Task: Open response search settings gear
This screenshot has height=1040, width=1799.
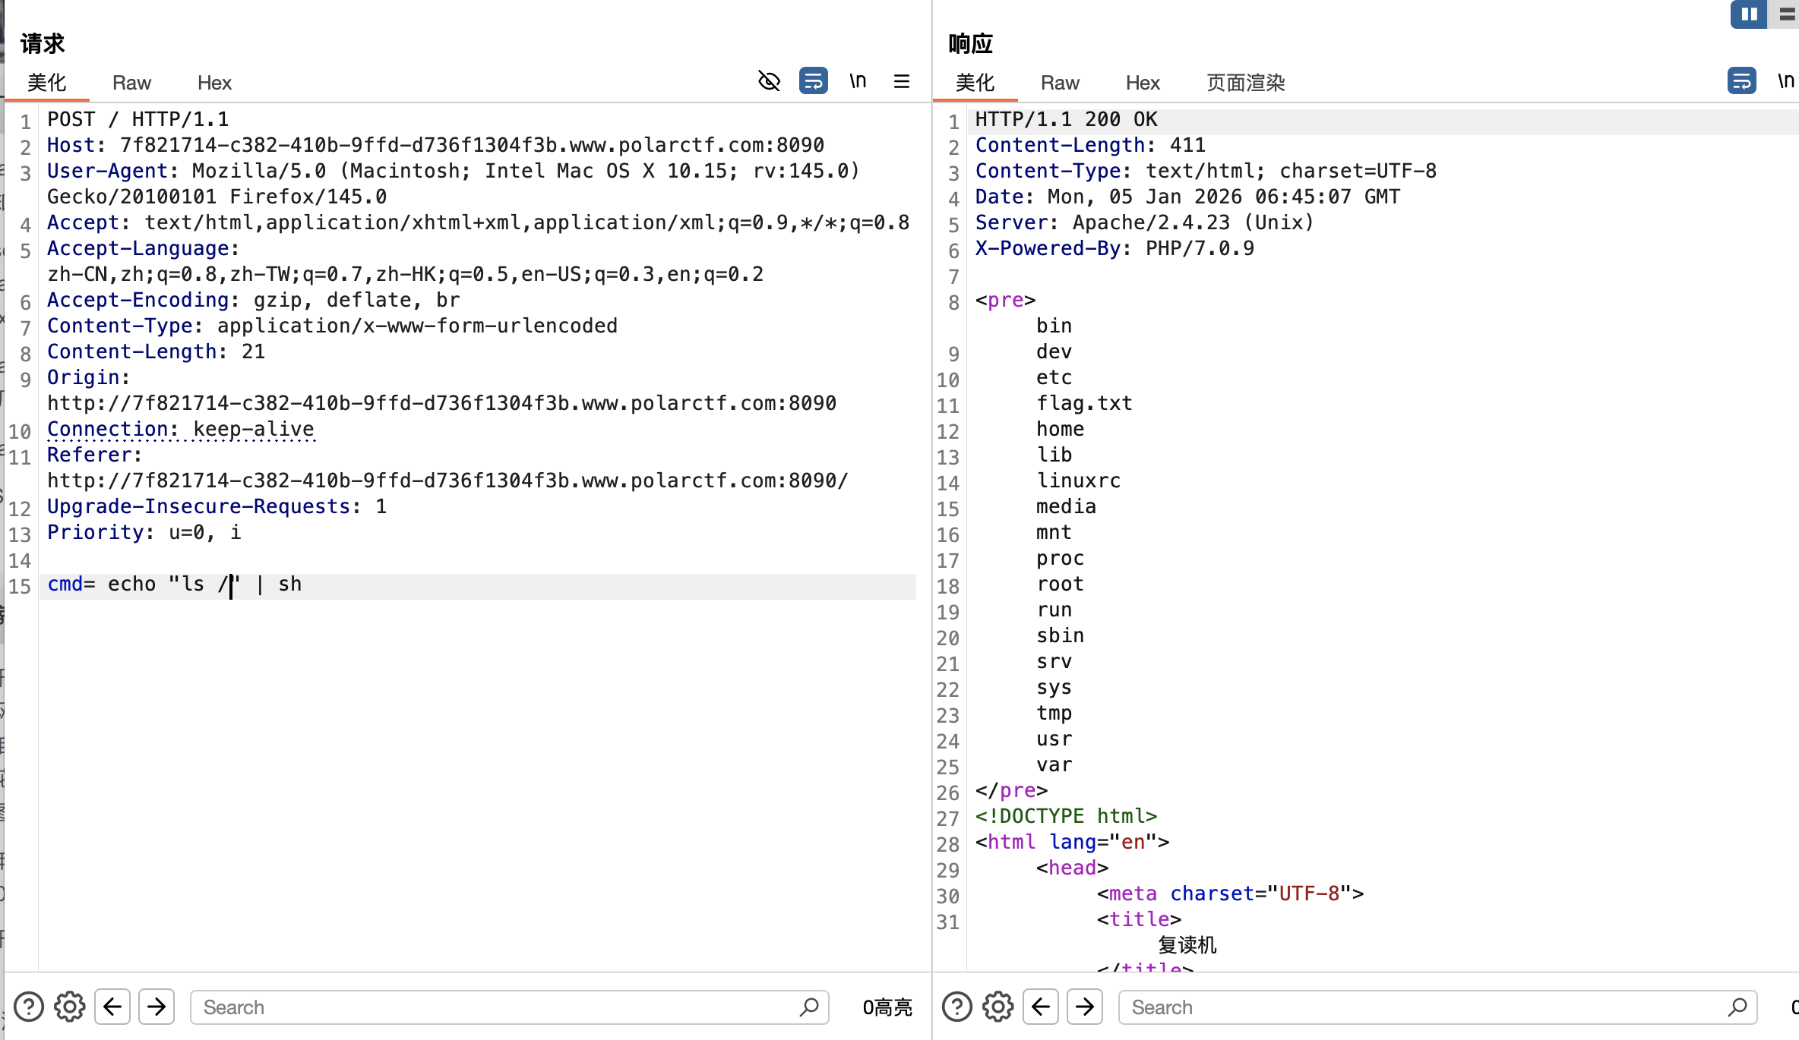Action: tap(998, 1007)
